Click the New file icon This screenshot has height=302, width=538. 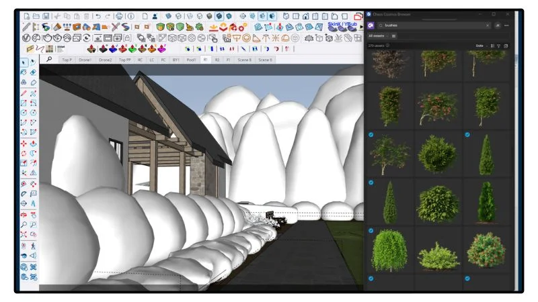point(27,16)
